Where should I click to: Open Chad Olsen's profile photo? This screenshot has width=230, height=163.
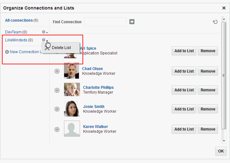pyautogui.click(x=71, y=71)
